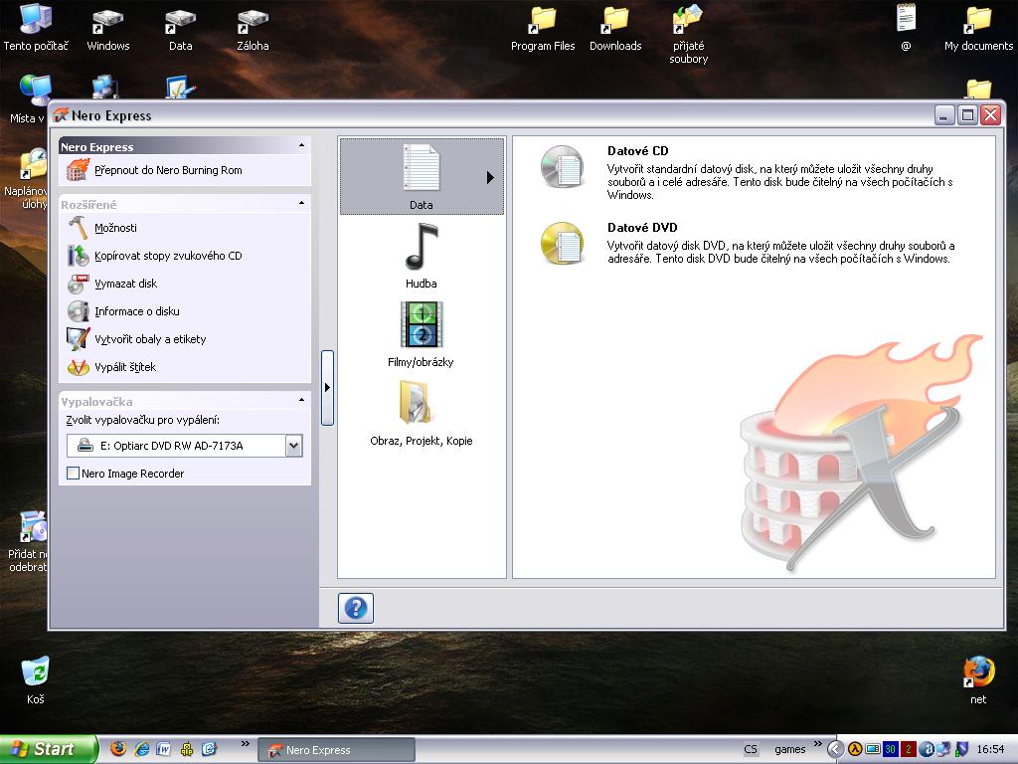Launch Firefox from the Quick Launch bar
Viewport: 1018px width, 764px height.
pos(118,749)
